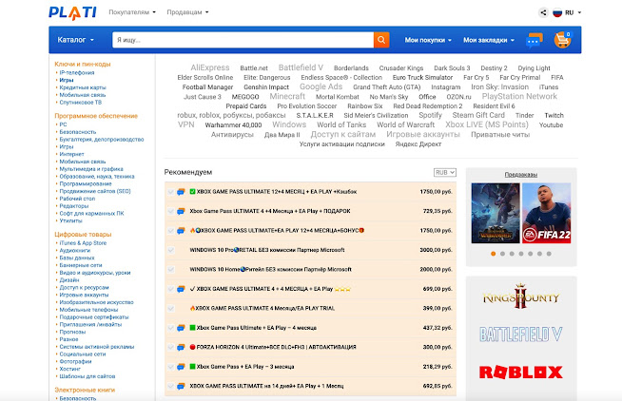Click chat icon for Xbox Game Pass 3 месяца
622x401 pixels.
[x=181, y=367]
